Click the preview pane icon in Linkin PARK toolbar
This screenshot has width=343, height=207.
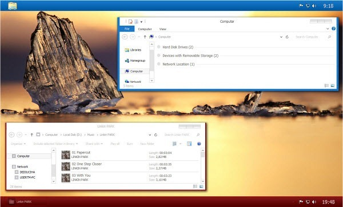pyautogui.click(x=189, y=144)
